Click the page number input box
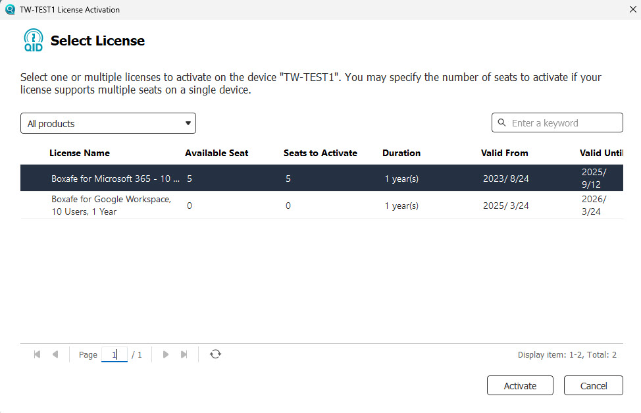641x413 pixels. click(114, 354)
